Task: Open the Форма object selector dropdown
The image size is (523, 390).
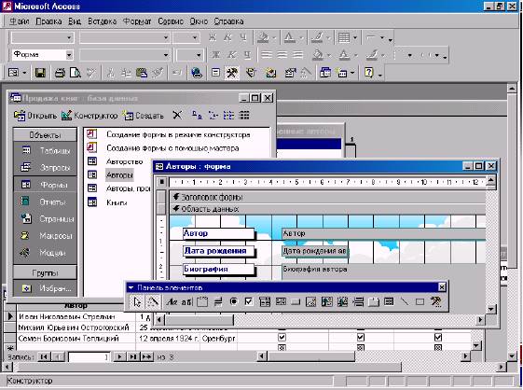Action: click(x=69, y=55)
